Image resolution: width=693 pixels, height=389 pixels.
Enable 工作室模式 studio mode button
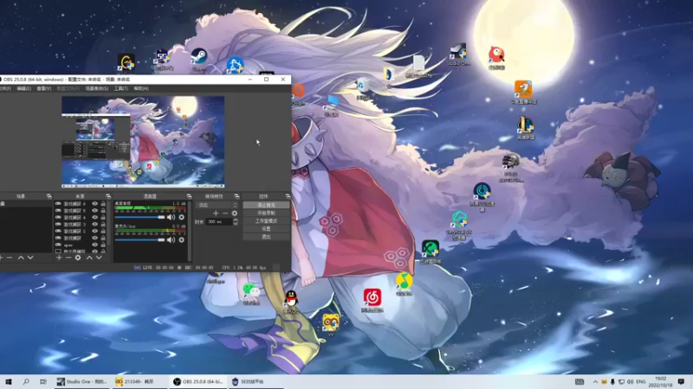[x=266, y=221]
